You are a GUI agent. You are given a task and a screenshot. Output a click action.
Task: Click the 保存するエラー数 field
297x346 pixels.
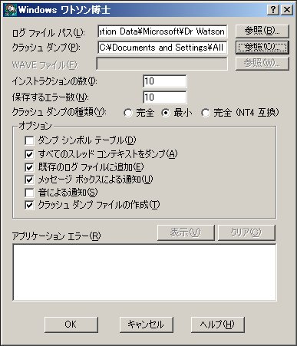pos(165,97)
